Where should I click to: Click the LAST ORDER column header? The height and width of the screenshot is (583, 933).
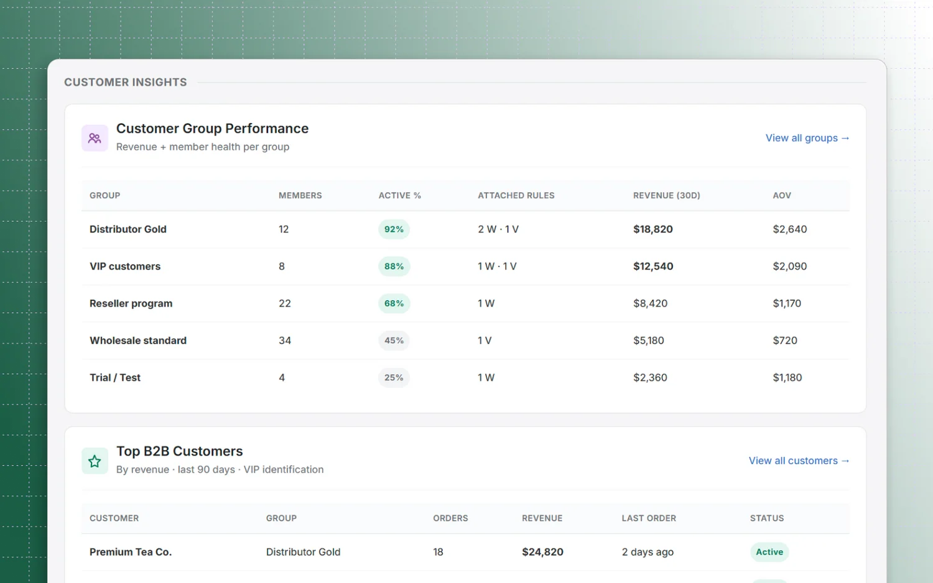tap(649, 518)
